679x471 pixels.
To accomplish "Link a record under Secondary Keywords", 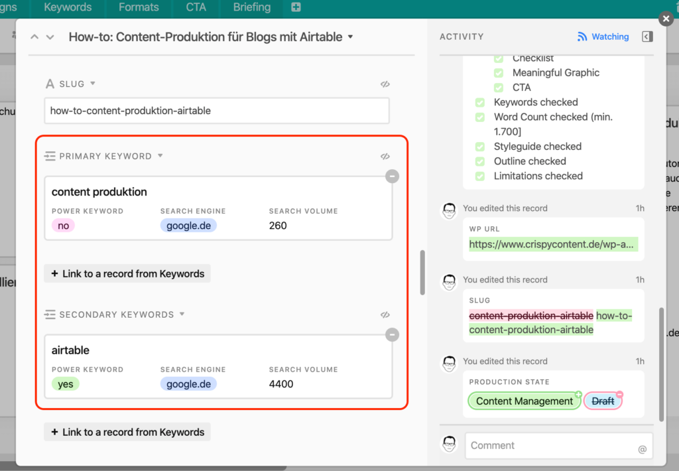I will [x=127, y=432].
